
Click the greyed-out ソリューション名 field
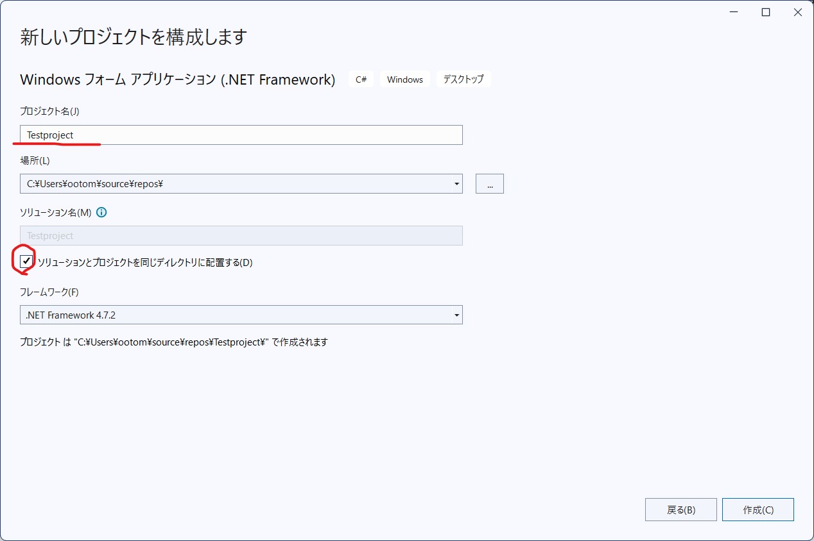(x=241, y=236)
